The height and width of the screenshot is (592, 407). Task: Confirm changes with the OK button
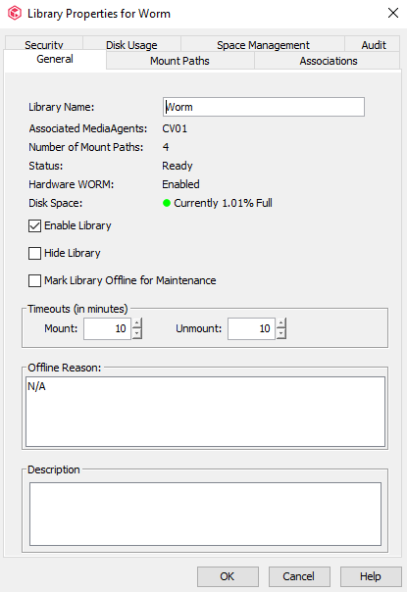coord(228,576)
